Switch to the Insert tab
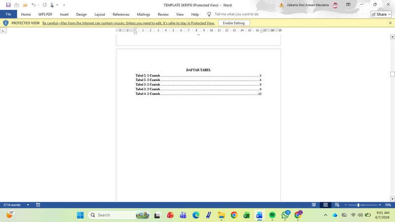395x222 pixels. pyautogui.click(x=64, y=14)
